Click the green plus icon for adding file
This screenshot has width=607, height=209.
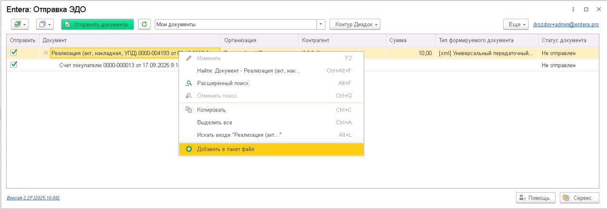[189, 149]
